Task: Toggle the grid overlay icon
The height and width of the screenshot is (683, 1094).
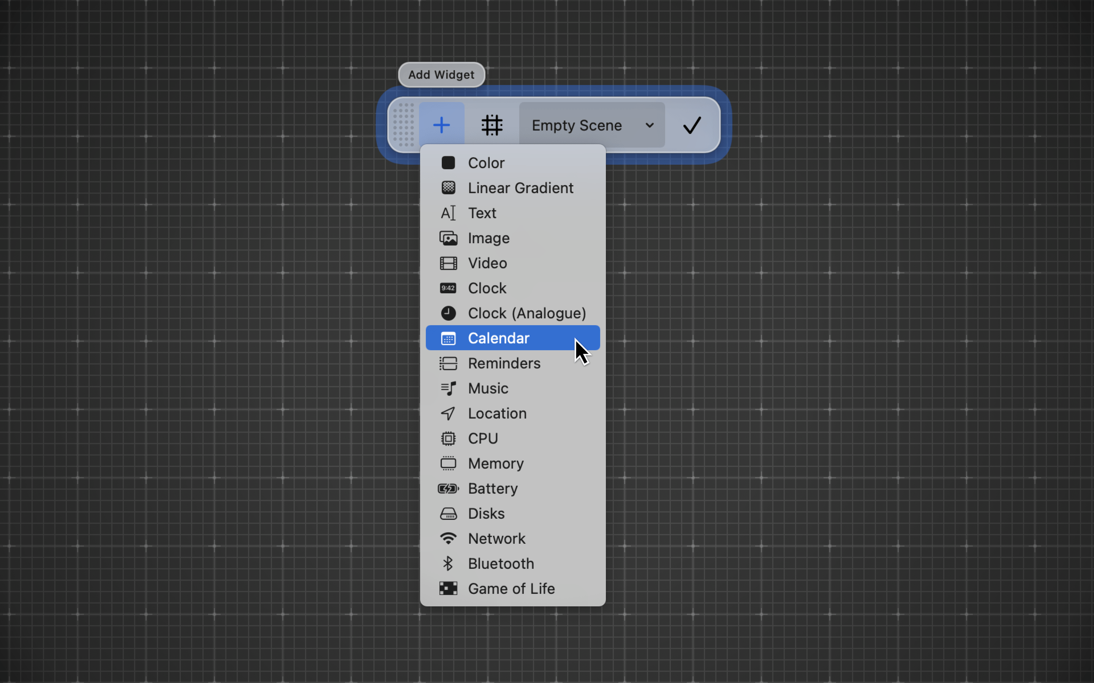Action: pyautogui.click(x=492, y=125)
